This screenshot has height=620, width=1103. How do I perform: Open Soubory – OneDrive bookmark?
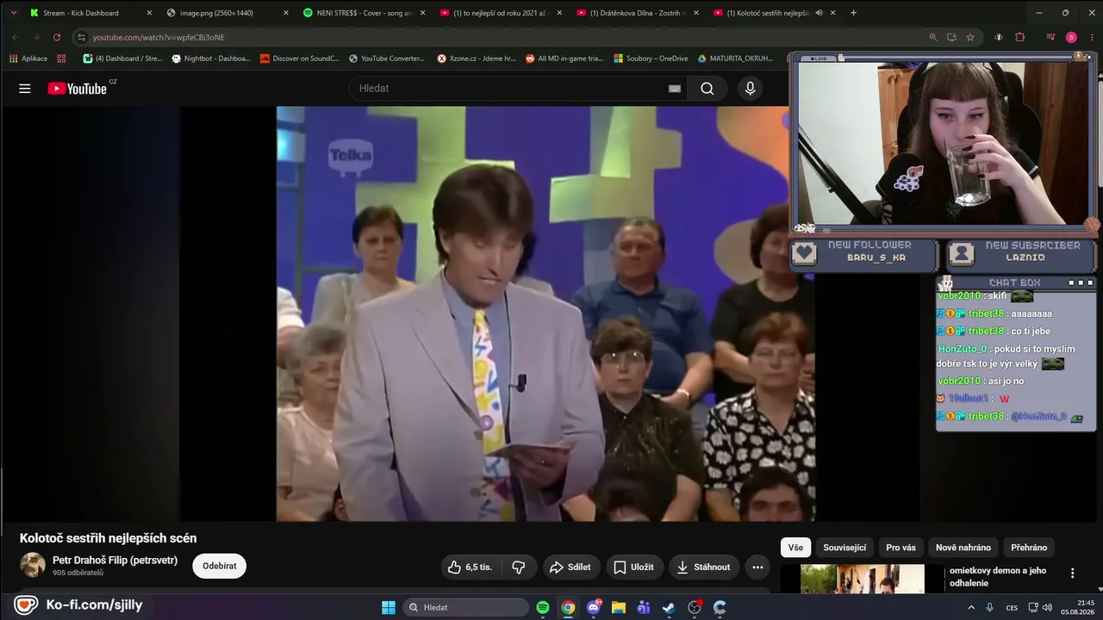(x=651, y=59)
